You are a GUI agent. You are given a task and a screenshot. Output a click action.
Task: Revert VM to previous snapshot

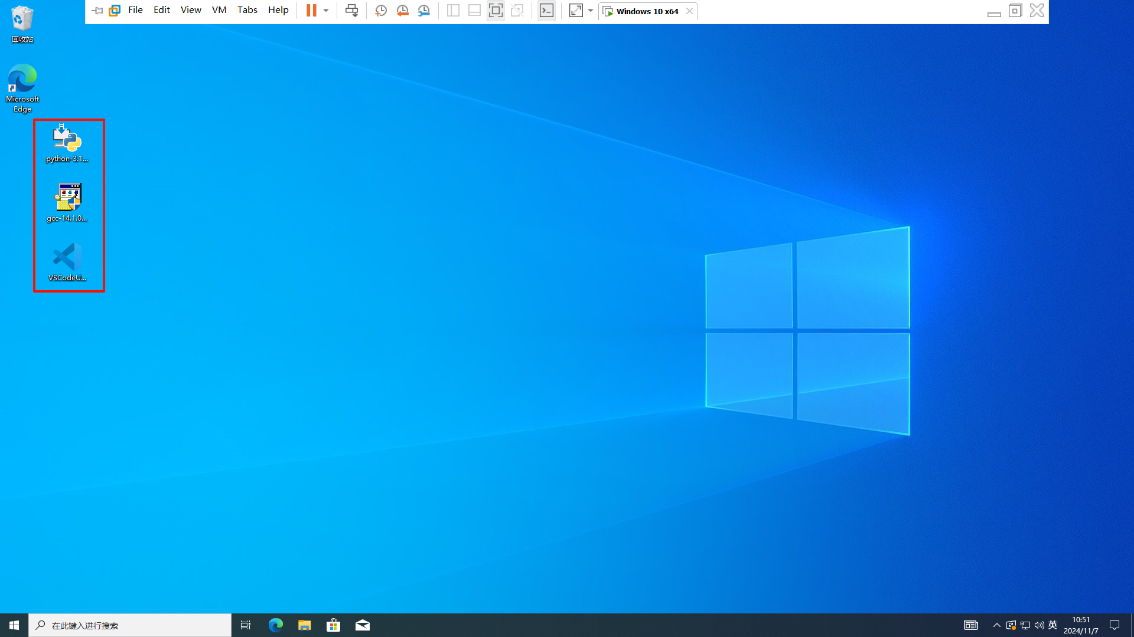point(402,11)
